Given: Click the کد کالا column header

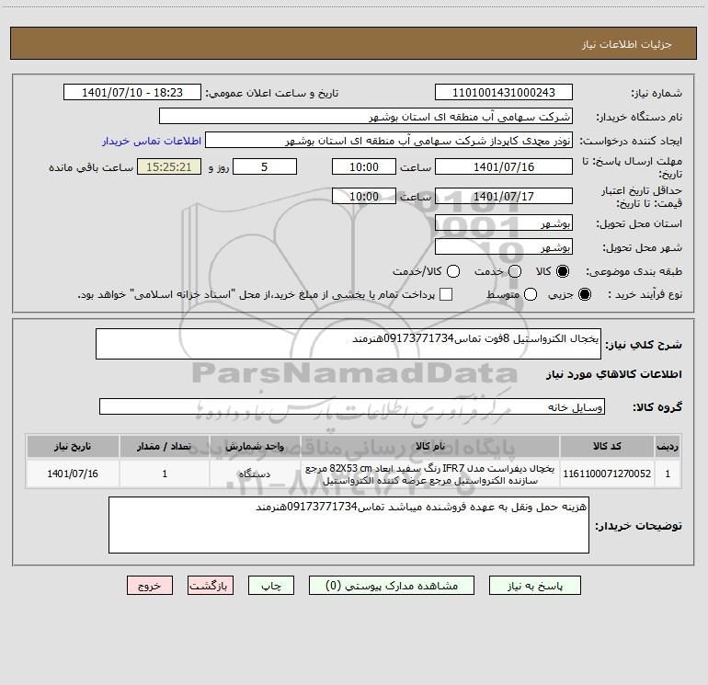Looking at the screenshot, I should coord(607,447).
